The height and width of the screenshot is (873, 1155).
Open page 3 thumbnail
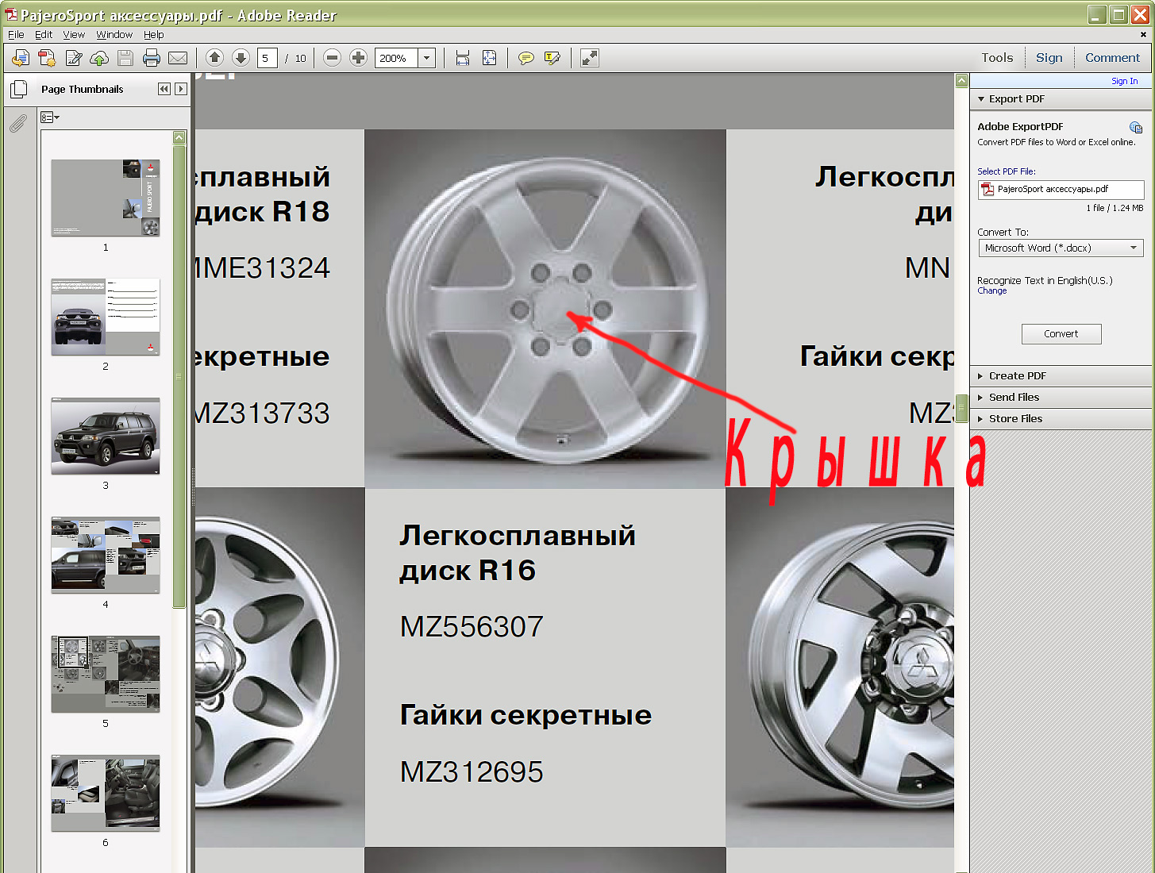[106, 436]
